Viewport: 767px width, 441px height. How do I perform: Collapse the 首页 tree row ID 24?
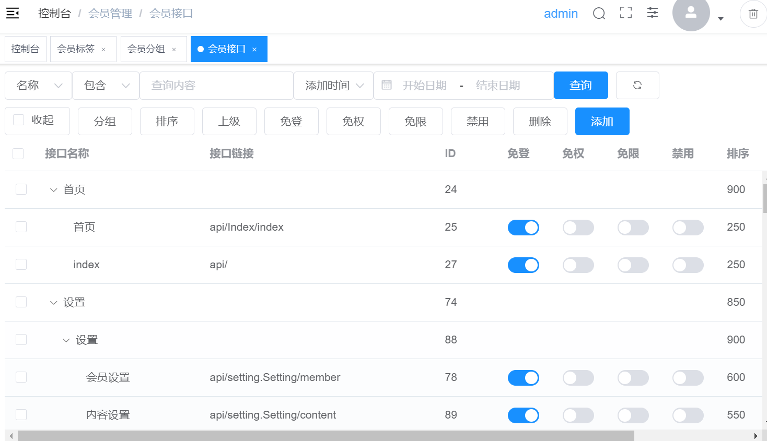click(x=53, y=190)
